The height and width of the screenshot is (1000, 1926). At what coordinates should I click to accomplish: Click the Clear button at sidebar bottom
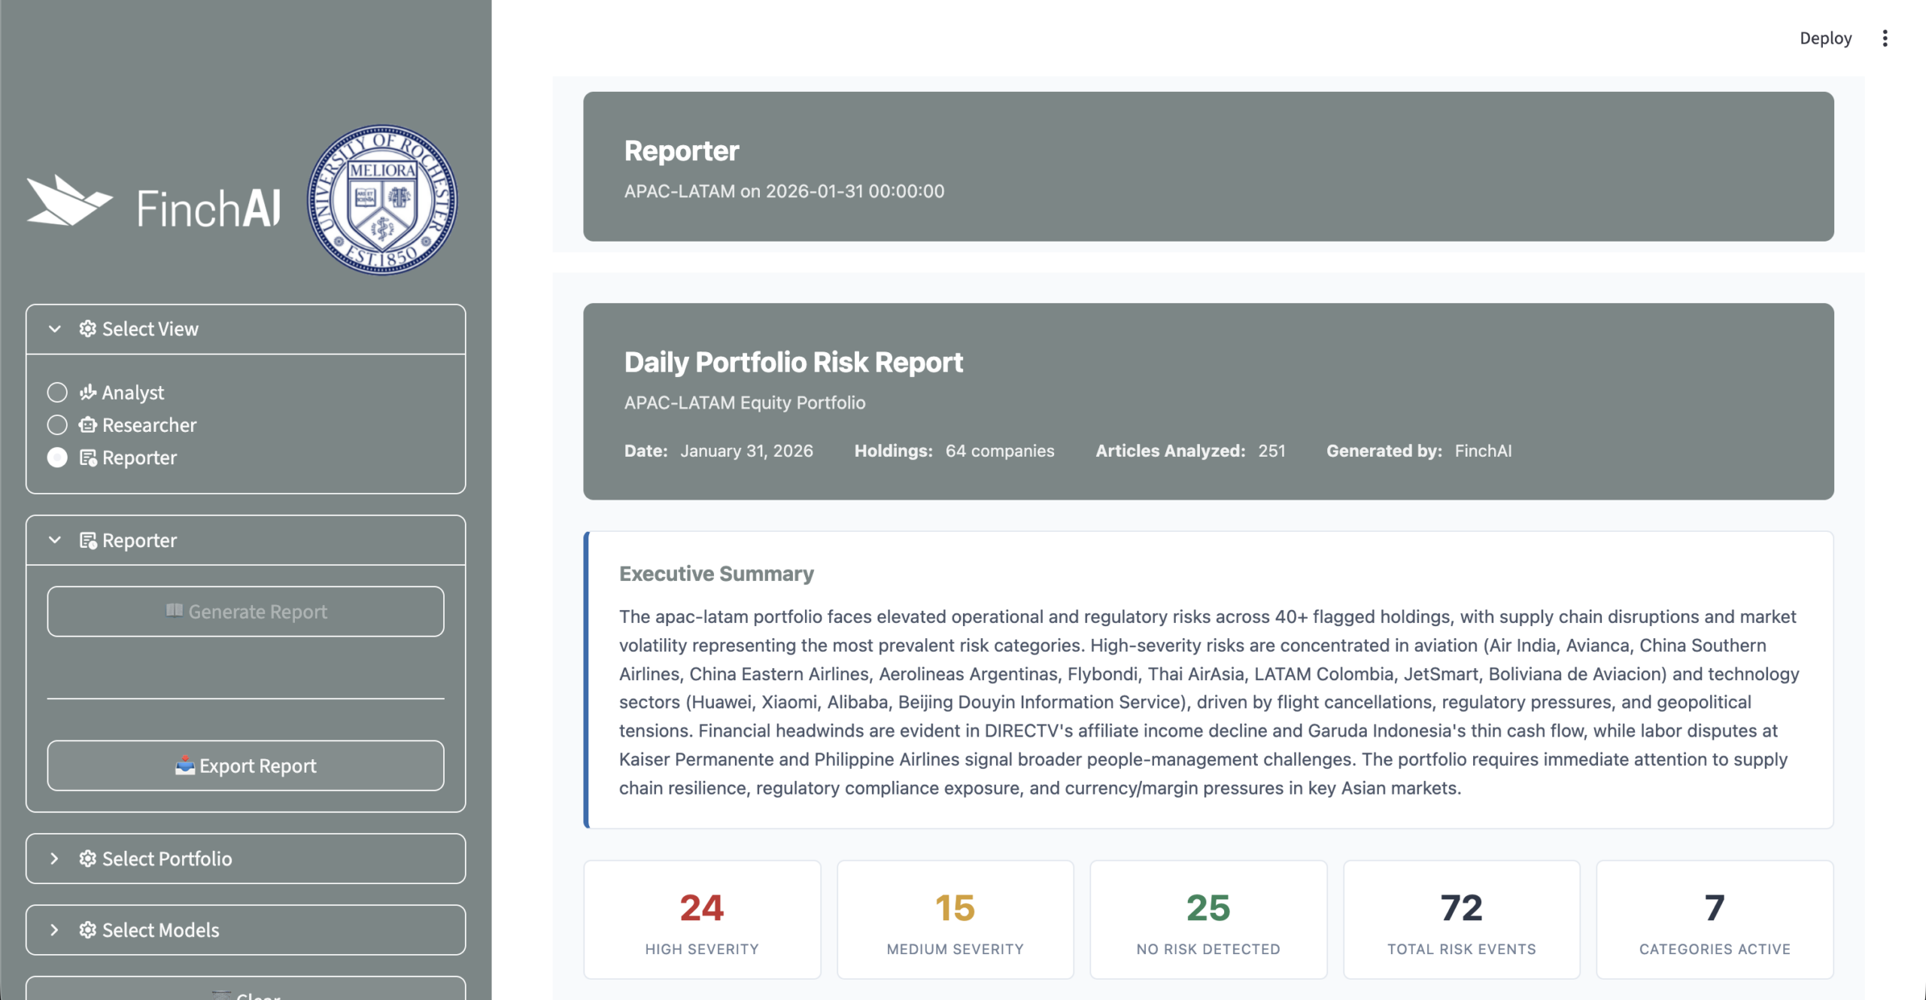click(245, 988)
